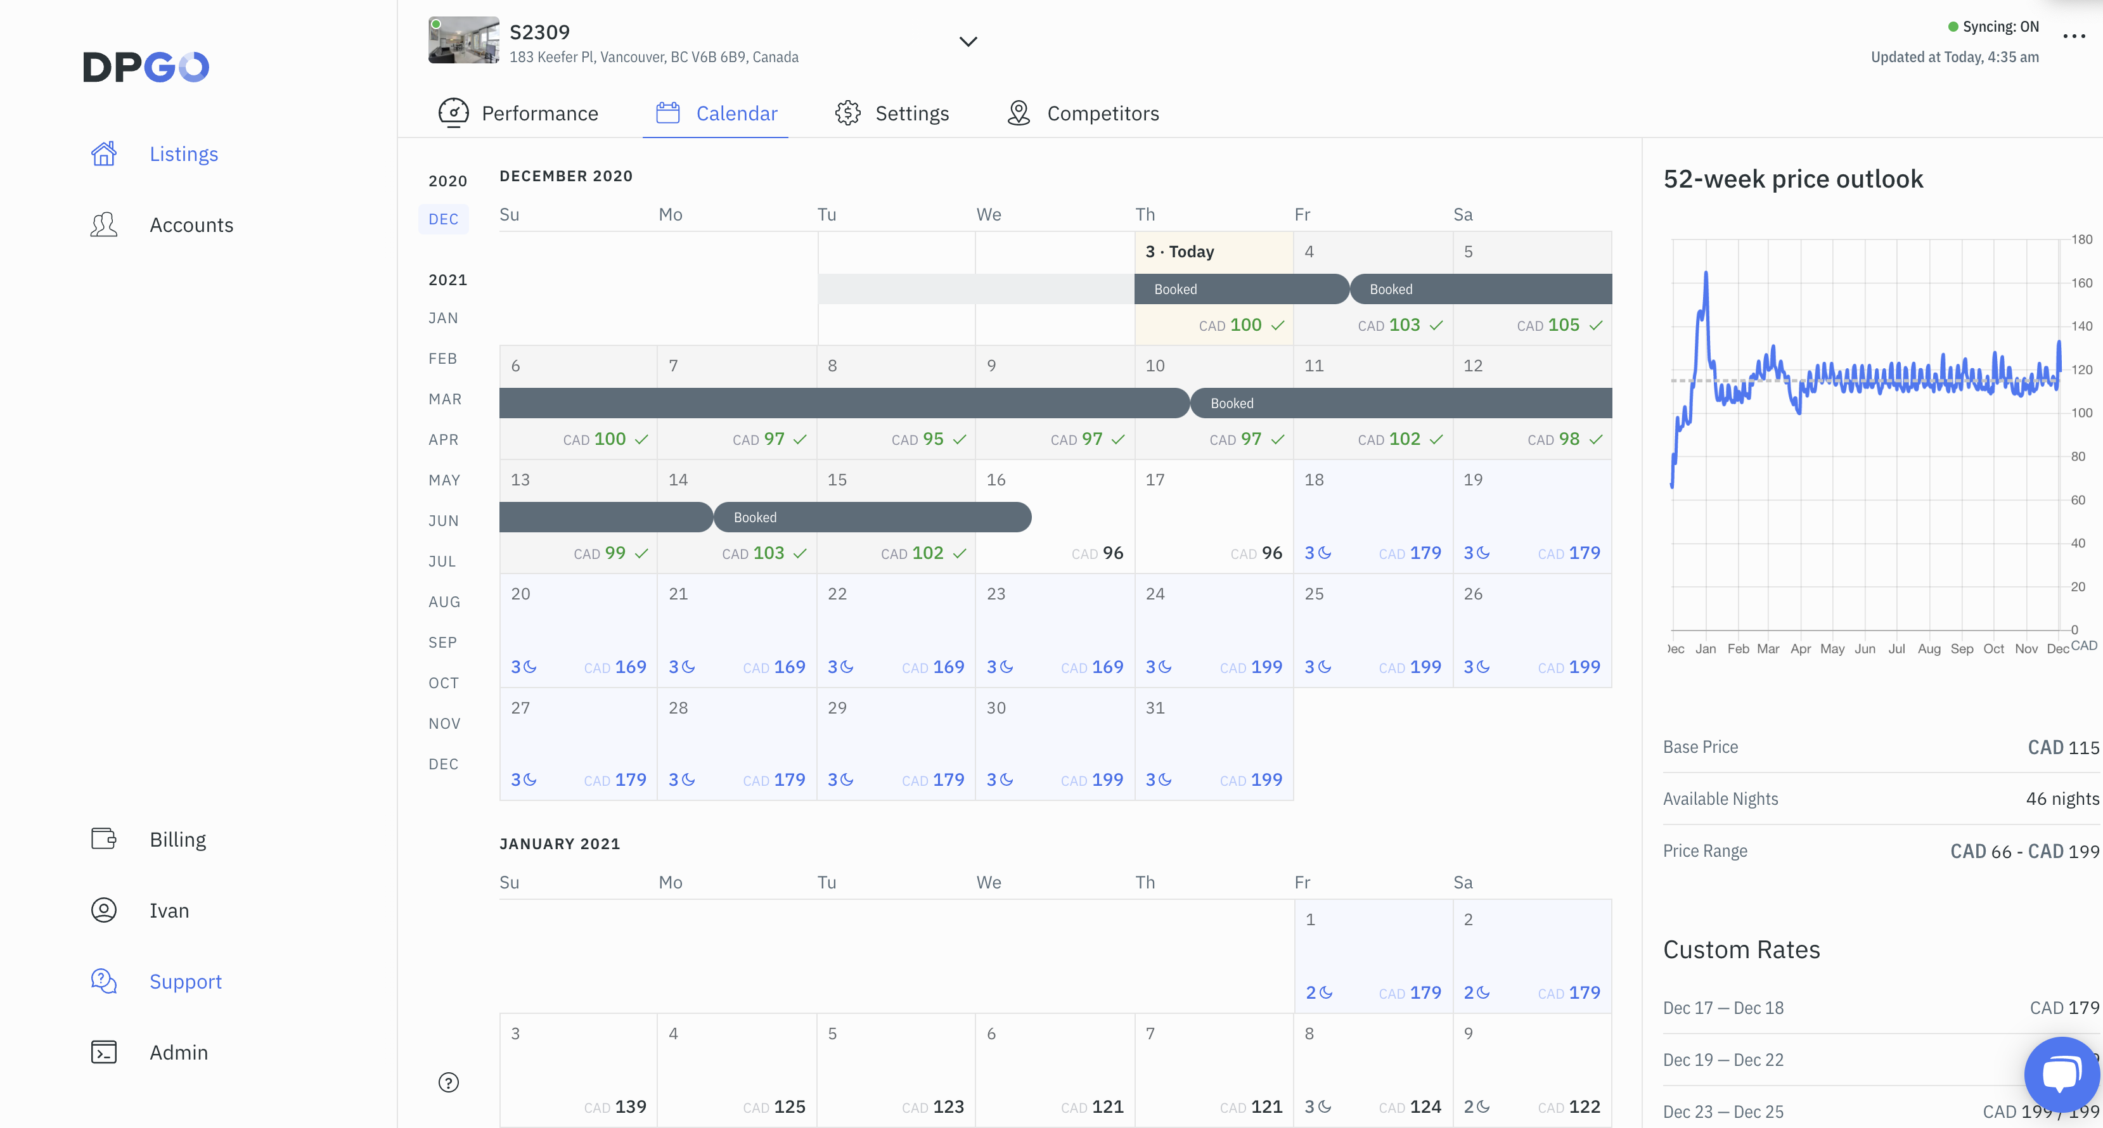Toggle the Syncing ON status indicator
The image size is (2103, 1128).
pos(1992,27)
